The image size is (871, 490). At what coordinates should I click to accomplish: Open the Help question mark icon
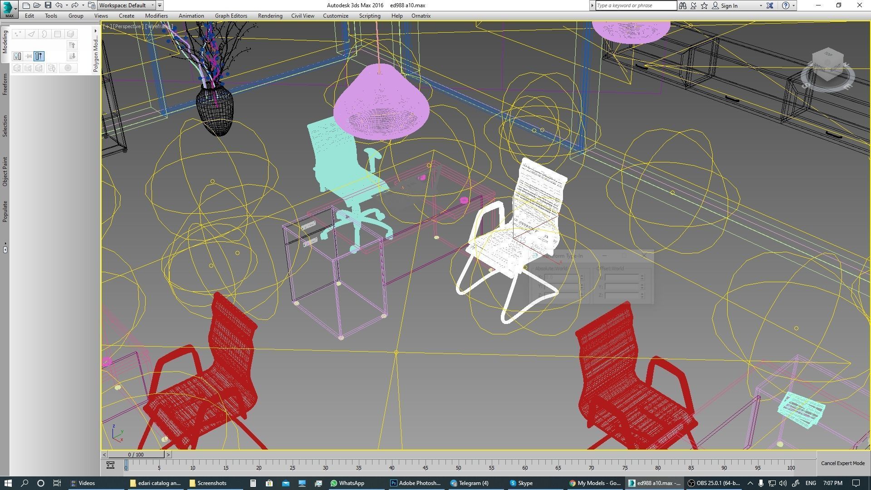786,5
